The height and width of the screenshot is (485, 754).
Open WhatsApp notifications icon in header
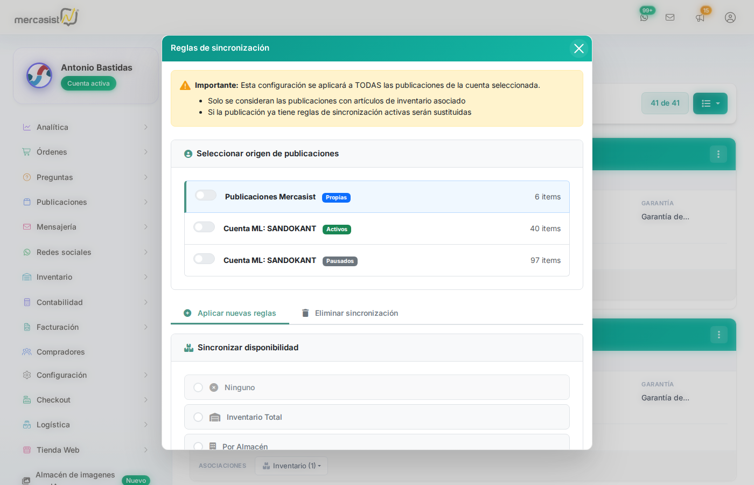pyautogui.click(x=644, y=17)
